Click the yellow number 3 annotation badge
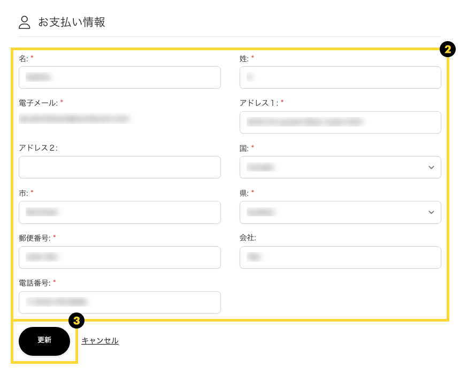 [77, 321]
